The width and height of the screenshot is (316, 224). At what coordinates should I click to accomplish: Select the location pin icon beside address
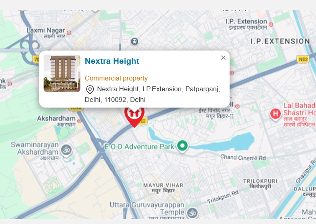90,89
